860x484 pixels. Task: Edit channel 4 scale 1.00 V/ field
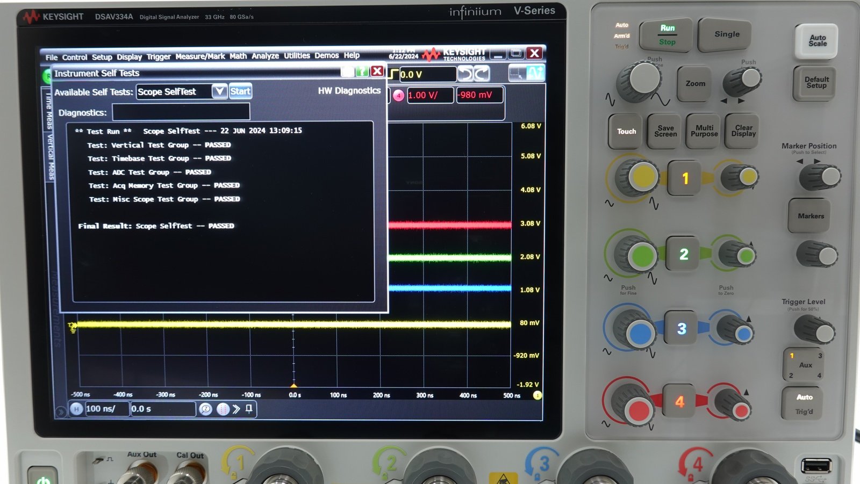coord(430,95)
